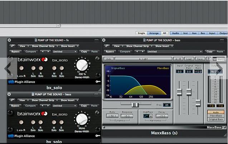Screen dimensions: 228x144
Task: Click Input level fader in MaxxBass
Action: pyautogui.click(x=179, y=92)
